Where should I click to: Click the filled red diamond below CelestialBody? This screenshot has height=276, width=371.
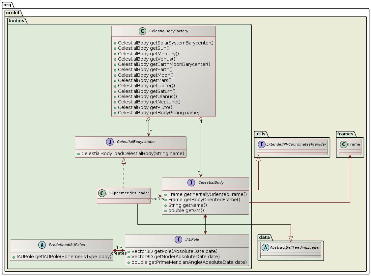[205, 217]
